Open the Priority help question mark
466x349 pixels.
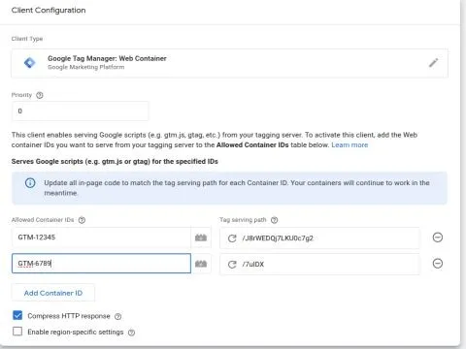pos(40,95)
